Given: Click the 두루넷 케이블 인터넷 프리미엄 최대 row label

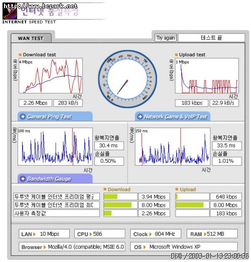Looking at the screenshot, I should click(57, 205).
